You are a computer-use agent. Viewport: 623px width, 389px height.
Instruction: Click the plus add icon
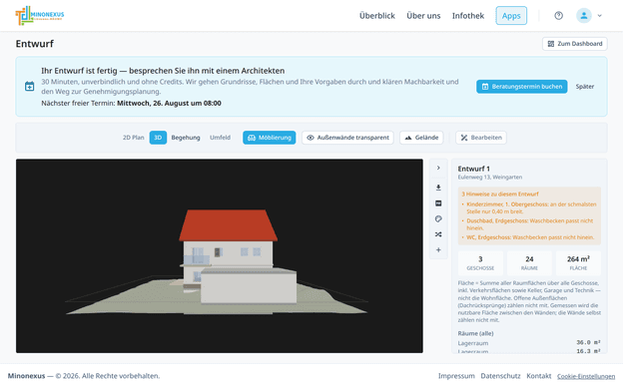coord(438,249)
